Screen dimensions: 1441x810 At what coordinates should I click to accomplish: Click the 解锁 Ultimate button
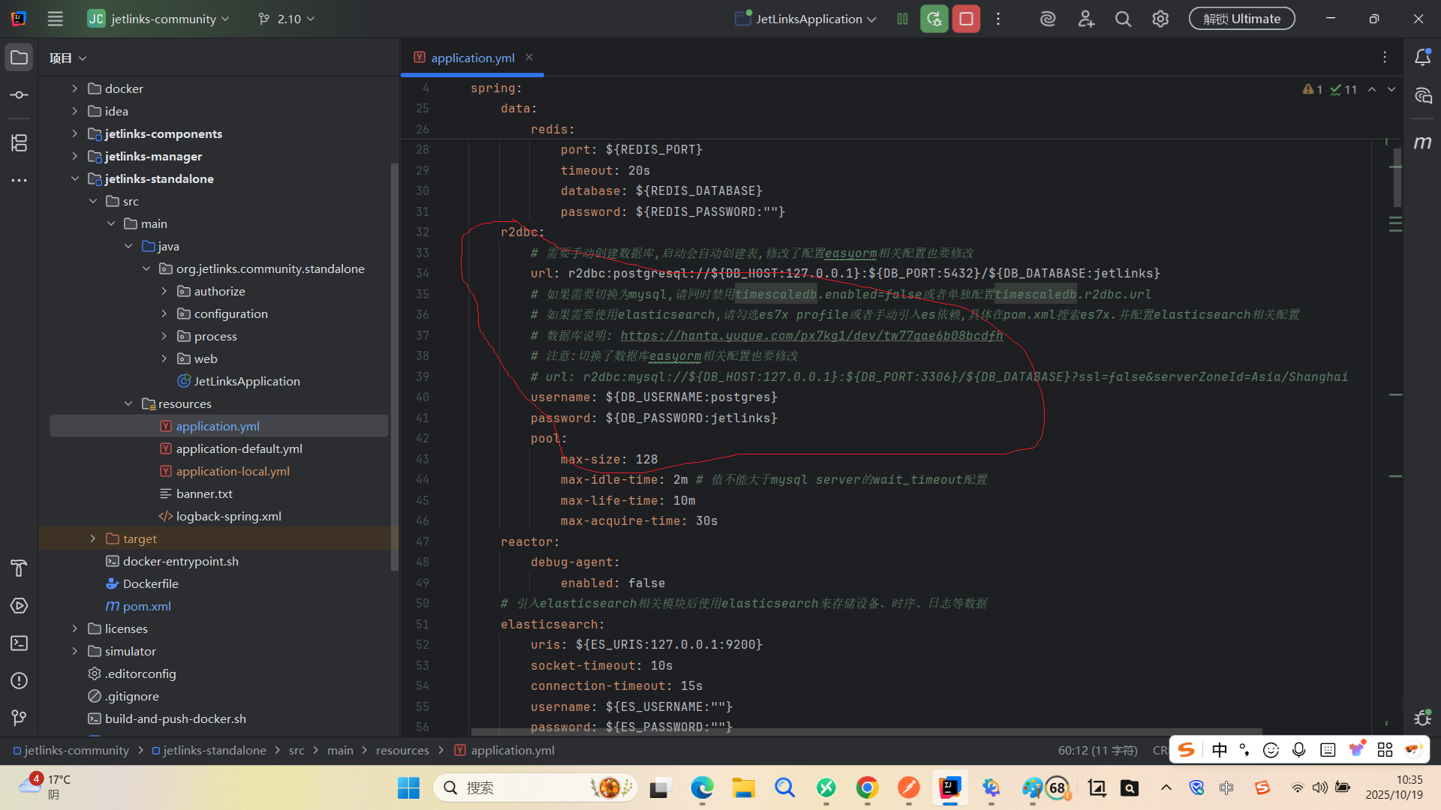click(x=1241, y=19)
